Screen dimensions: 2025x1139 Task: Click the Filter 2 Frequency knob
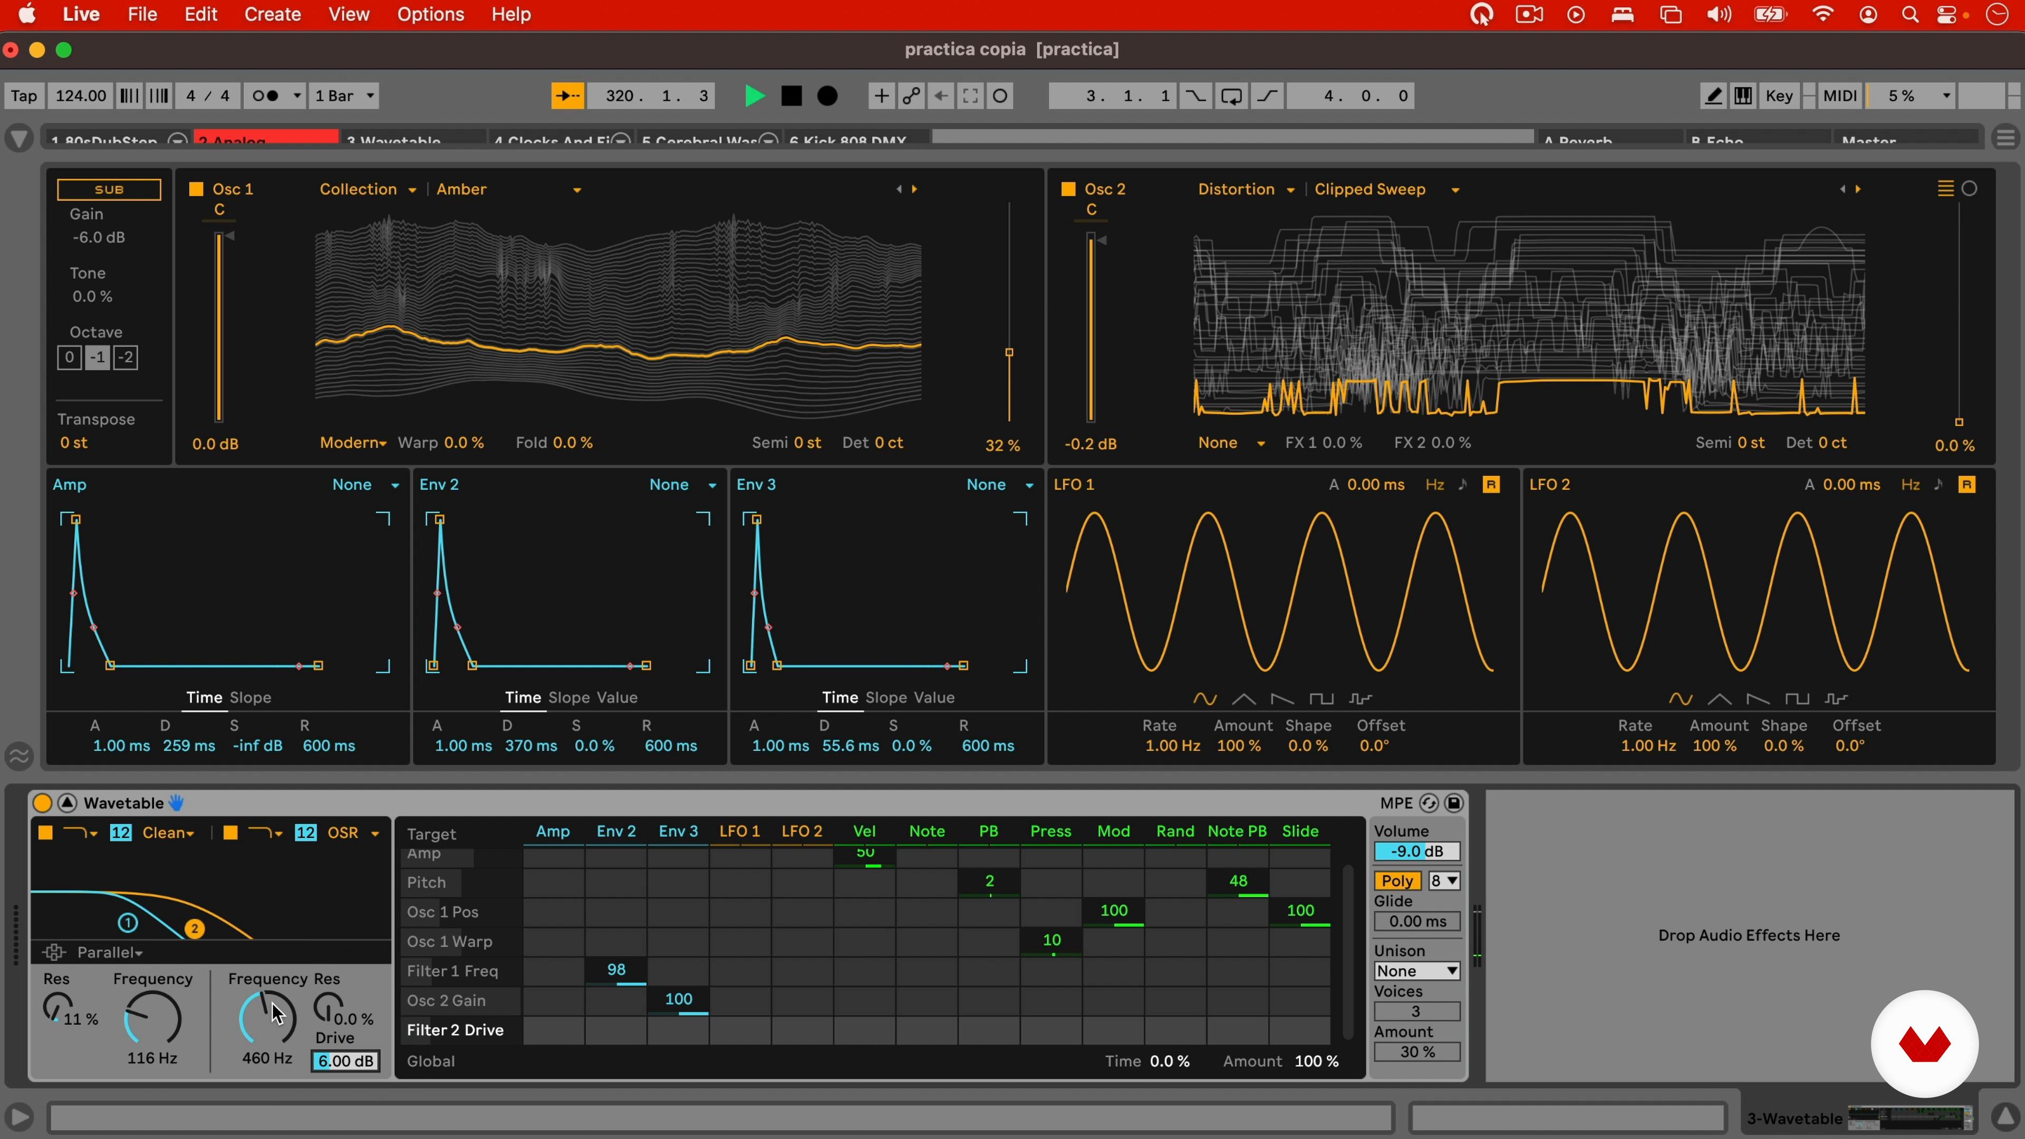tap(267, 1018)
